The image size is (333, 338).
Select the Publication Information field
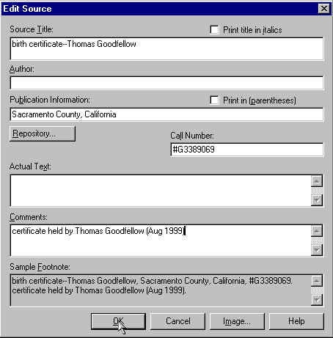[166, 114]
